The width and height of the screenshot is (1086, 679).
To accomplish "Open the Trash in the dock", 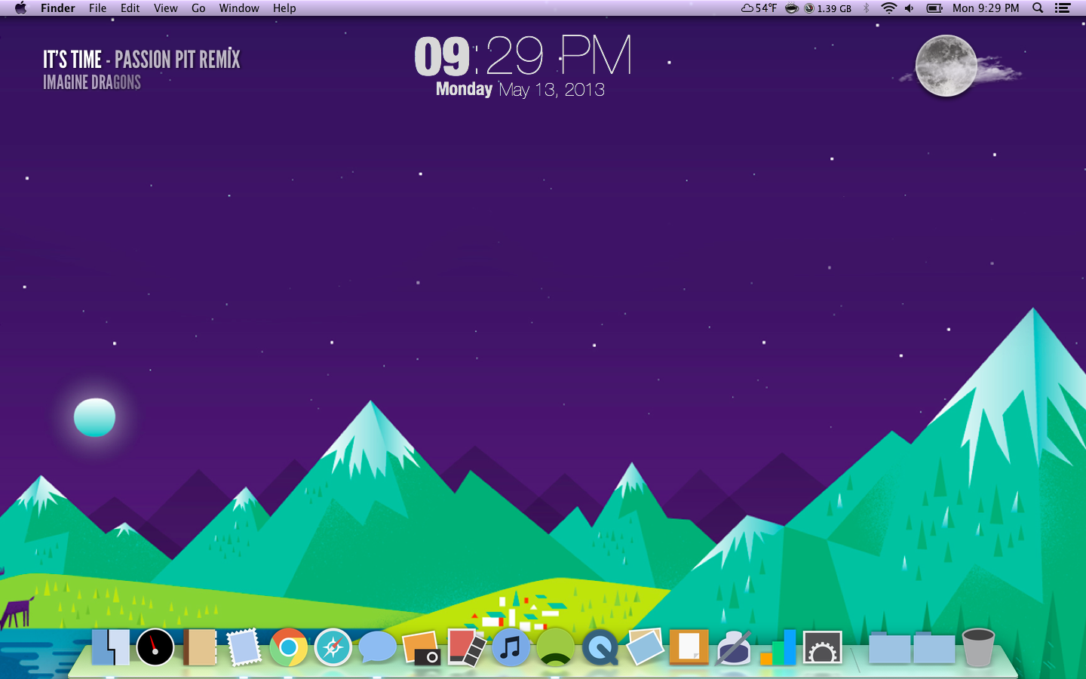I will (x=978, y=647).
